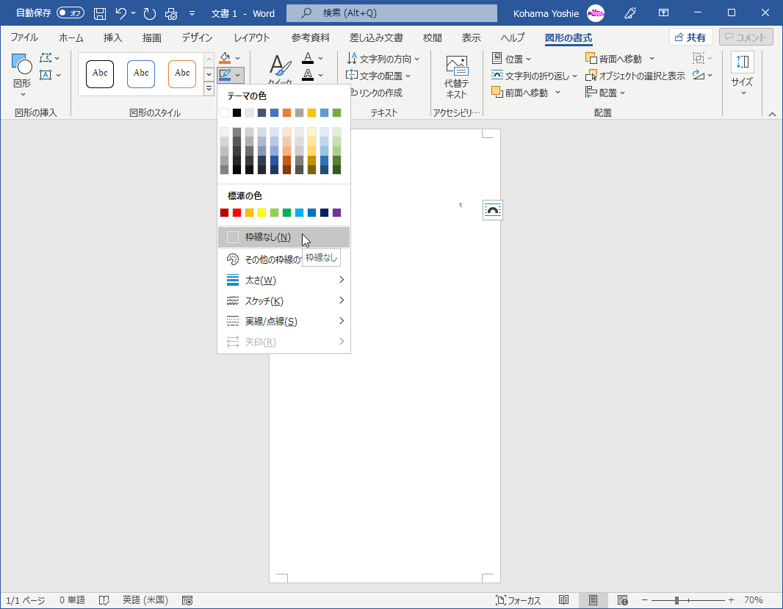783x609 pixels.
Task: Open Selection Pane (オブジェクトの選択と表示)
Action: tap(635, 76)
